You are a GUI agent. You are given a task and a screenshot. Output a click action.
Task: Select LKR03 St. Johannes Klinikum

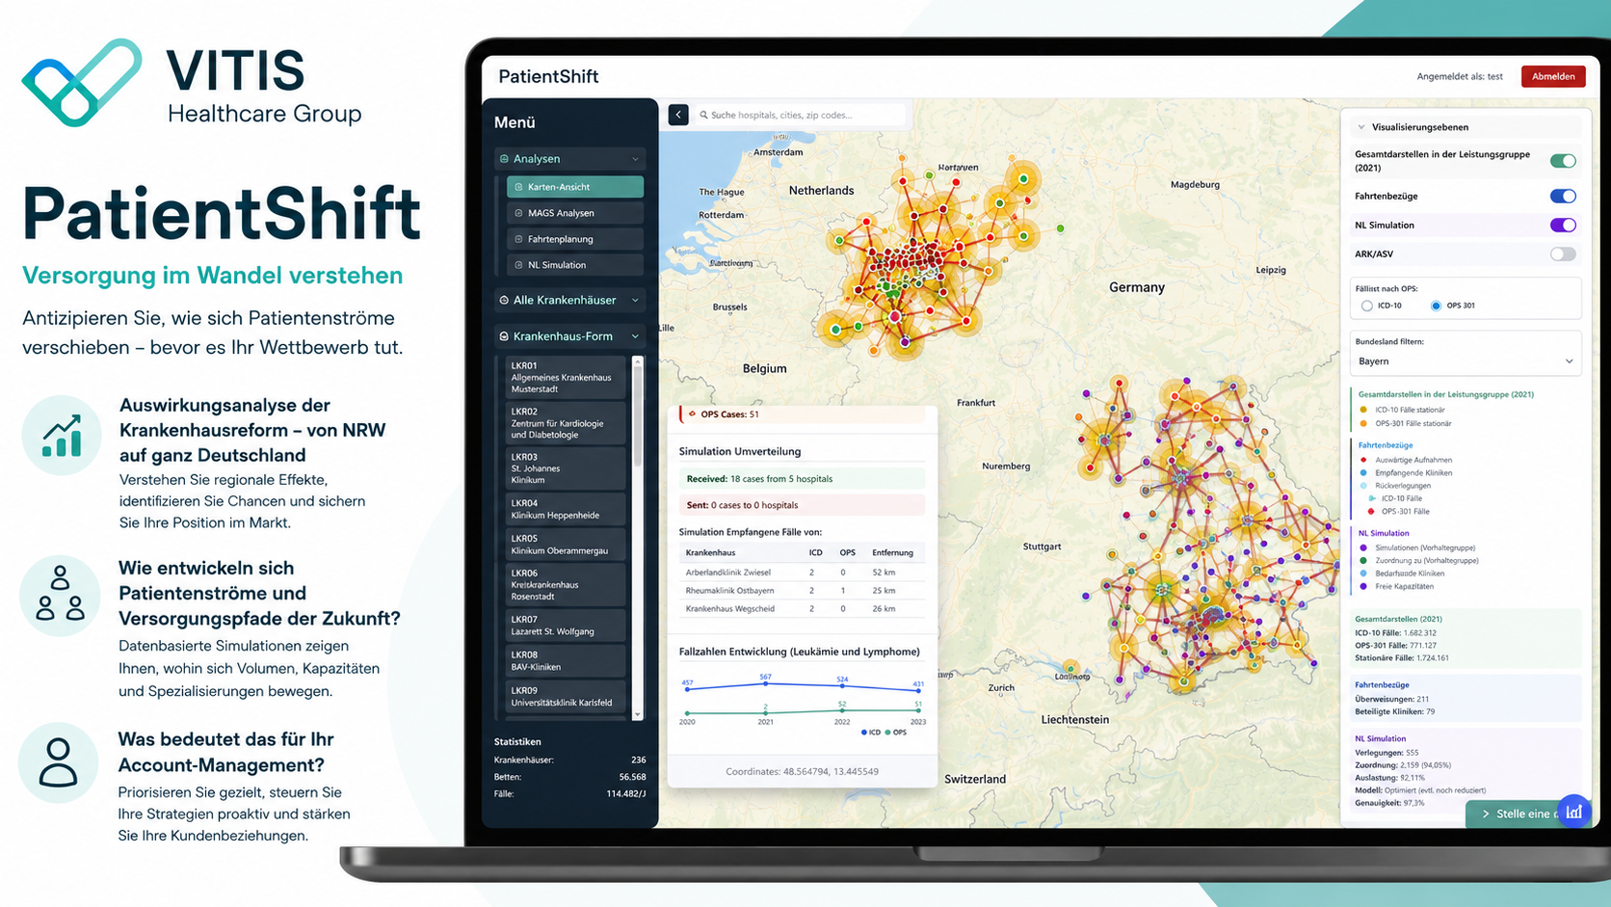click(566, 468)
